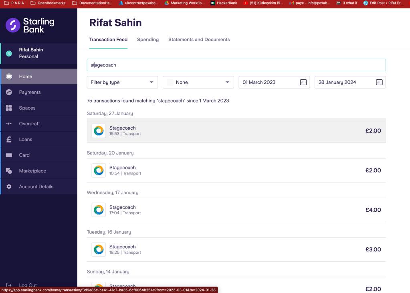Click Stagecoach logo on 17 January transaction

(99, 210)
